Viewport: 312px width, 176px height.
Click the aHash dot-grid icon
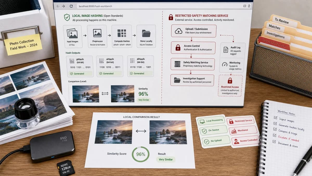102,61
